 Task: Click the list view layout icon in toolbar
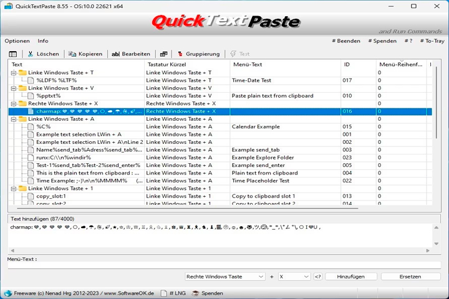tap(13, 54)
